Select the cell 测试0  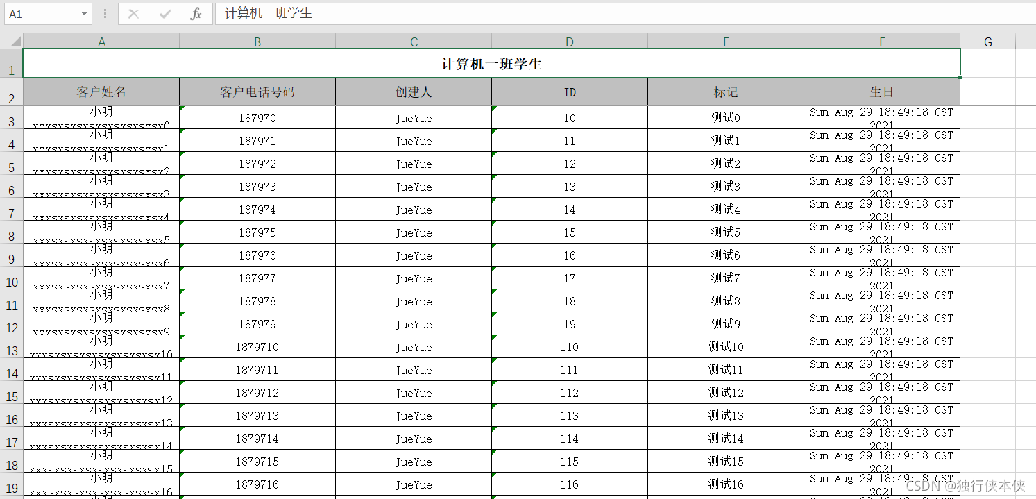[x=726, y=117]
